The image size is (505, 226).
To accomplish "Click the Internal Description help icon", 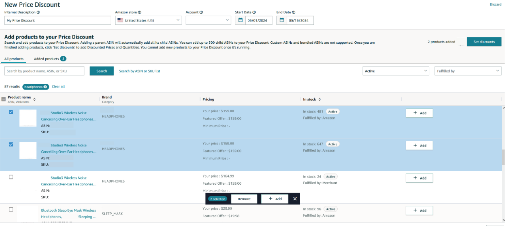I will click(x=38, y=12).
